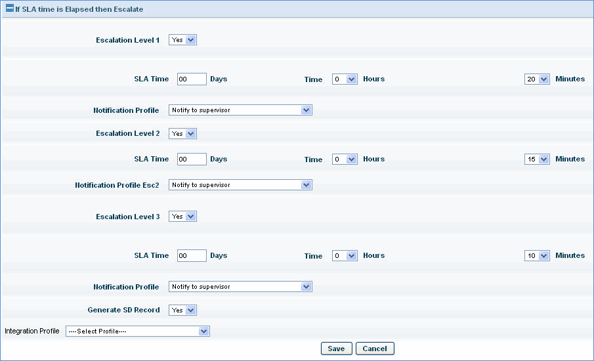Click the Cancel button
Image resolution: width=594 pixels, height=361 pixels.
375,349
